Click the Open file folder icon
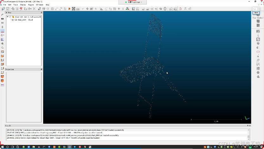 (3, 9)
